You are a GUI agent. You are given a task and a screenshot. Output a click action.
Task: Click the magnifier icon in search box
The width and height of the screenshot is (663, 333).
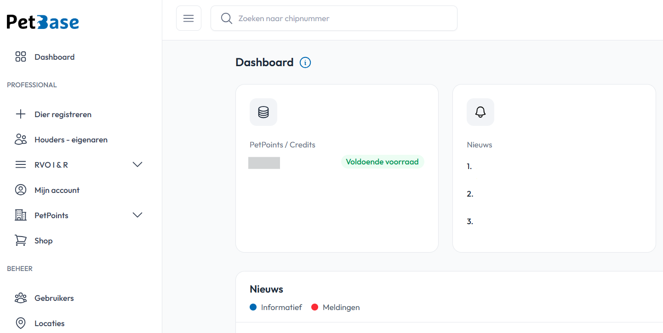point(226,18)
